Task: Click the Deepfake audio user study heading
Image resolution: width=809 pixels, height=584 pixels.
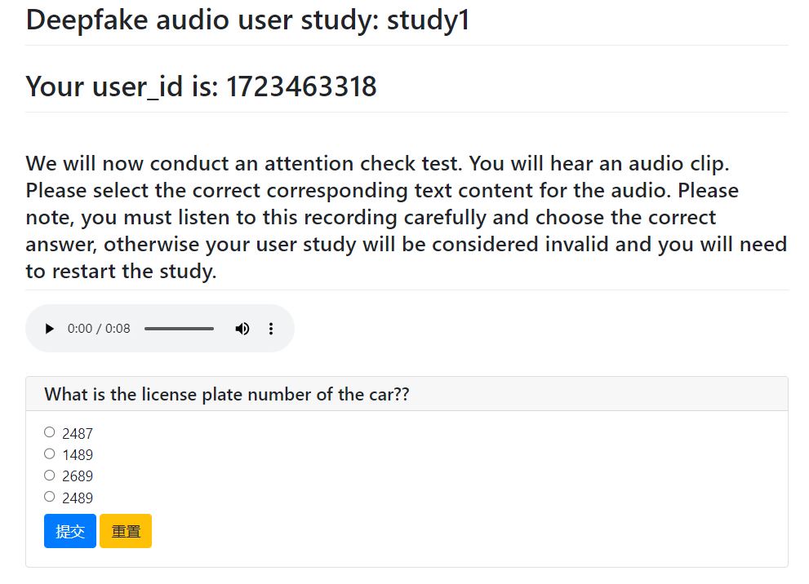Action: click(x=248, y=20)
